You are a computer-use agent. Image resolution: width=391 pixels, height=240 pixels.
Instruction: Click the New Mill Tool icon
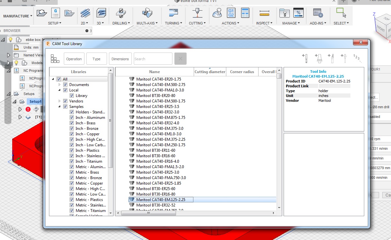click(305, 58)
